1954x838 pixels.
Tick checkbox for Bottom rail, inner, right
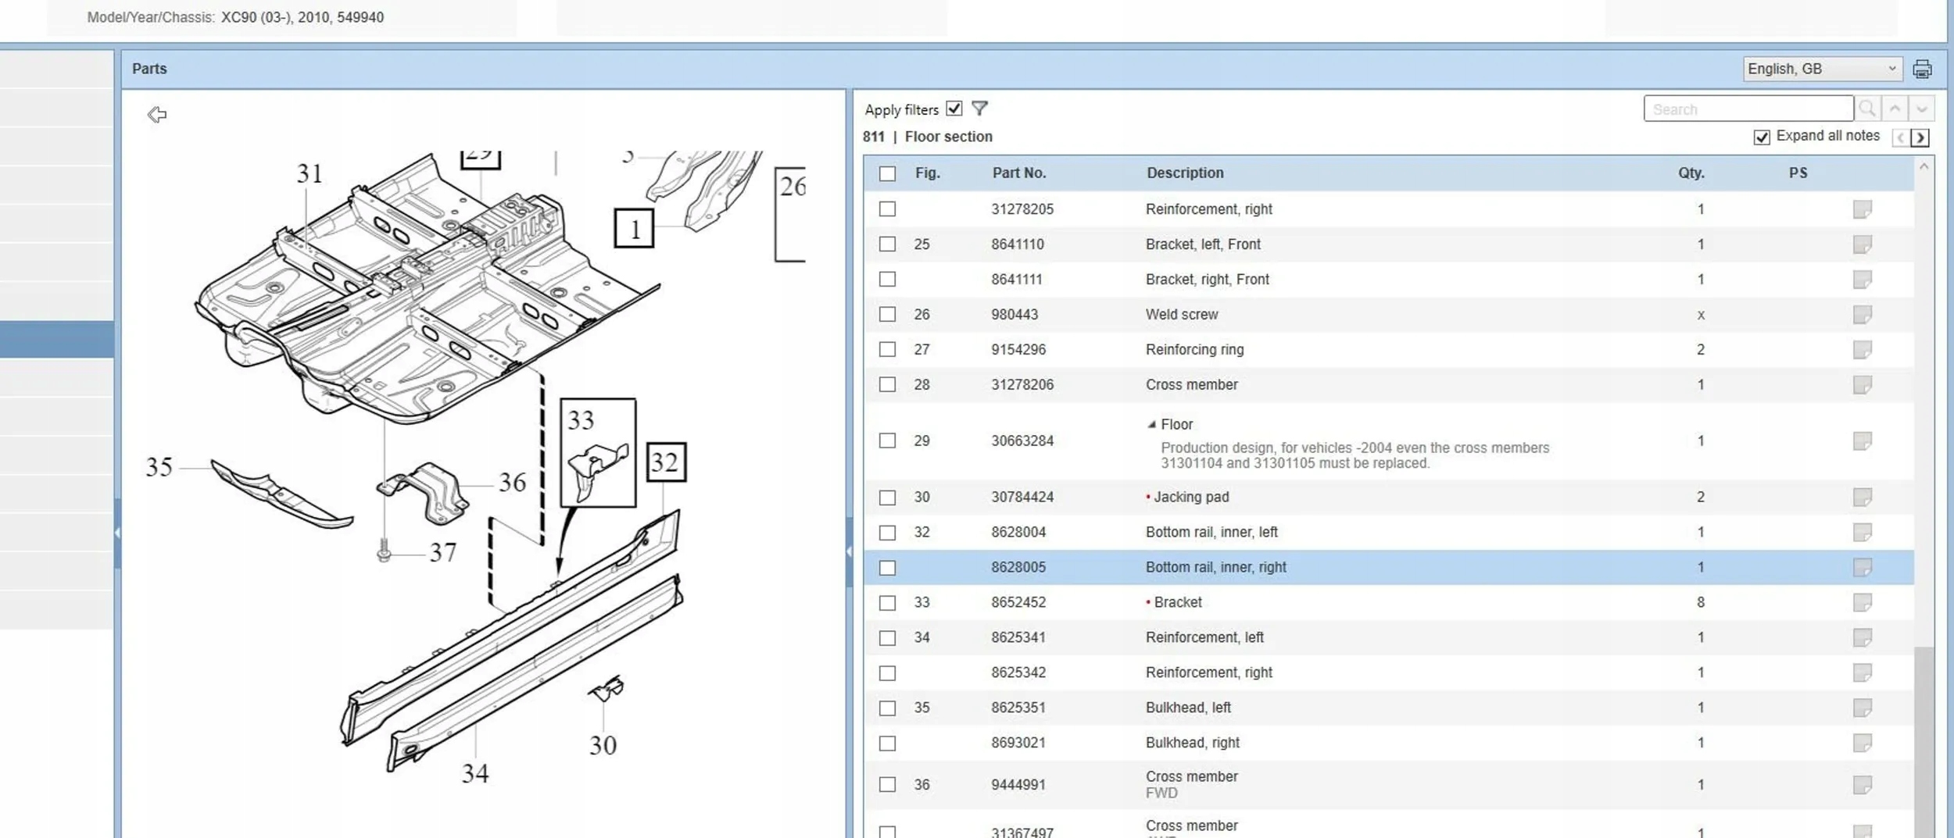pos(887,568)
